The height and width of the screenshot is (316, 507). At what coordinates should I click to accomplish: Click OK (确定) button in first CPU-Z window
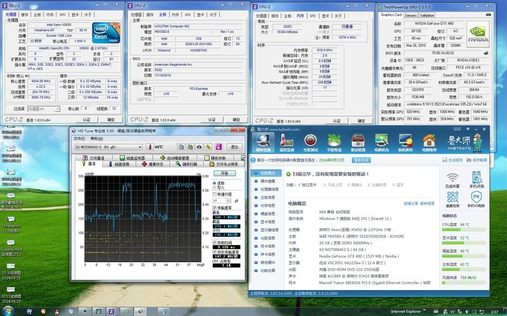click(x=111, y=119)
